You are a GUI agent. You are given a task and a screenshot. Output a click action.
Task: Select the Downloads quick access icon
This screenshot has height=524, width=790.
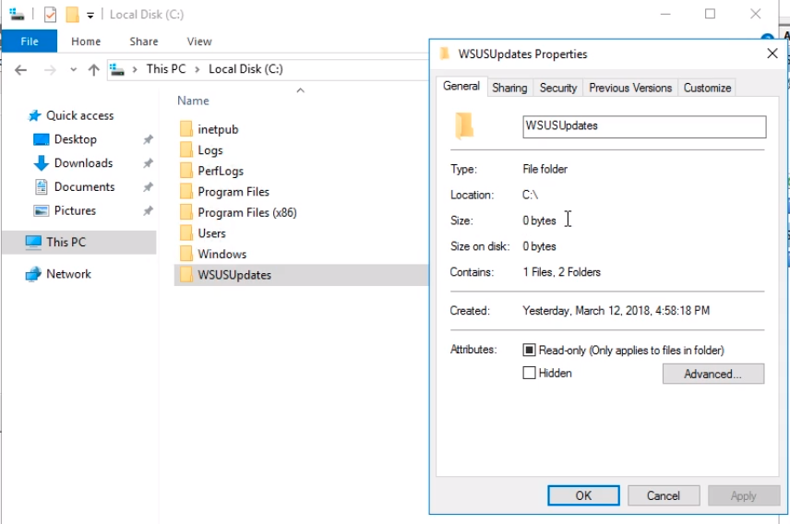pos(41,163)
